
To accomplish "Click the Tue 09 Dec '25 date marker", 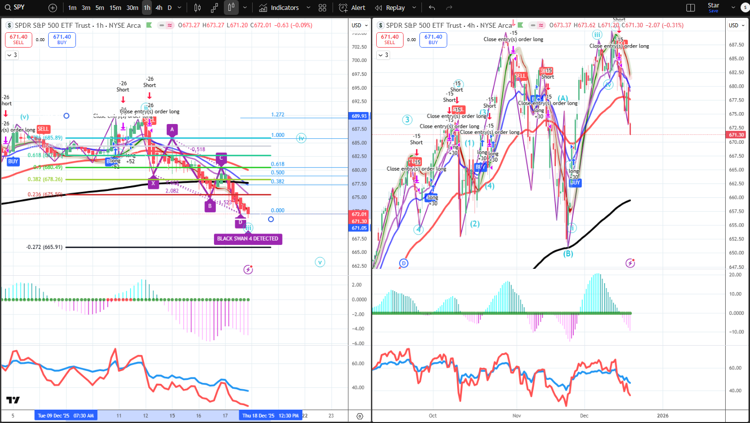I will (66, 416).
